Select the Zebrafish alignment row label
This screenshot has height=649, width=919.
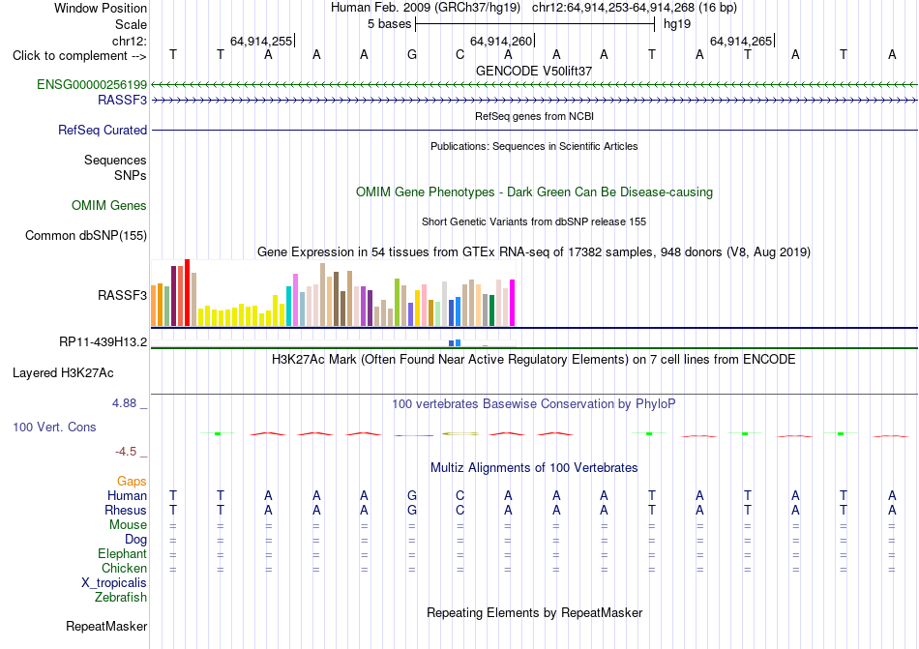121,598
